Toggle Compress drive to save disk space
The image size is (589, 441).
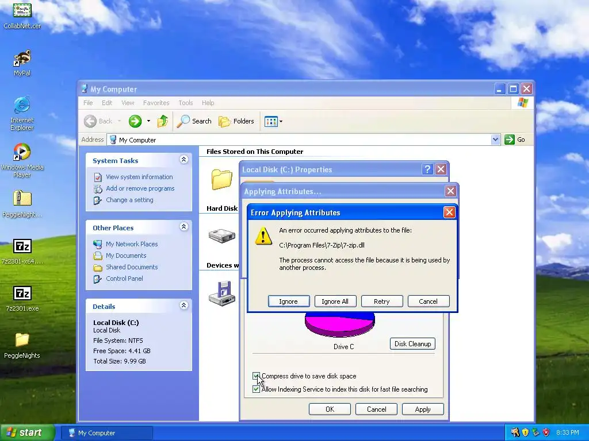pyautogui.click(x=256, y=376)
